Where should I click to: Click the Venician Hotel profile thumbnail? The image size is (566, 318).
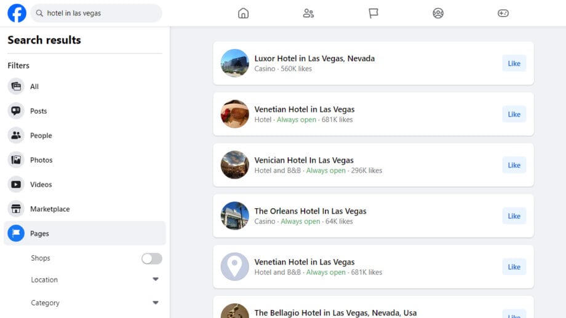coord(234,165)
